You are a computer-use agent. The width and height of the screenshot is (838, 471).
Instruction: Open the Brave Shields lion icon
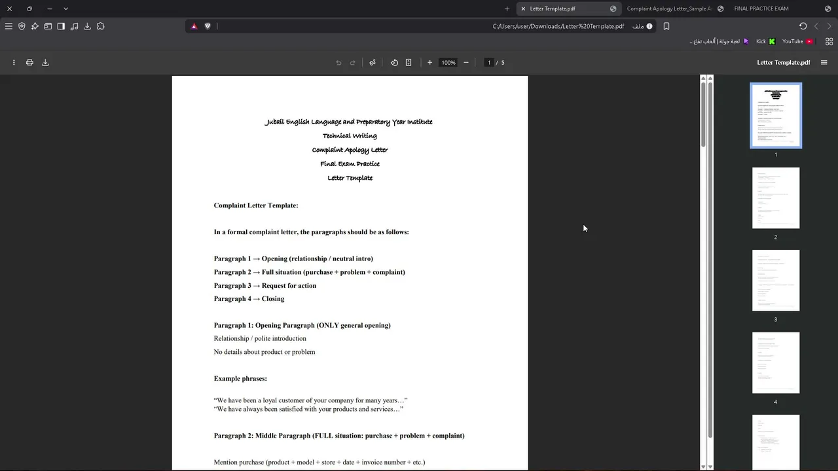(x=208, y=26)
